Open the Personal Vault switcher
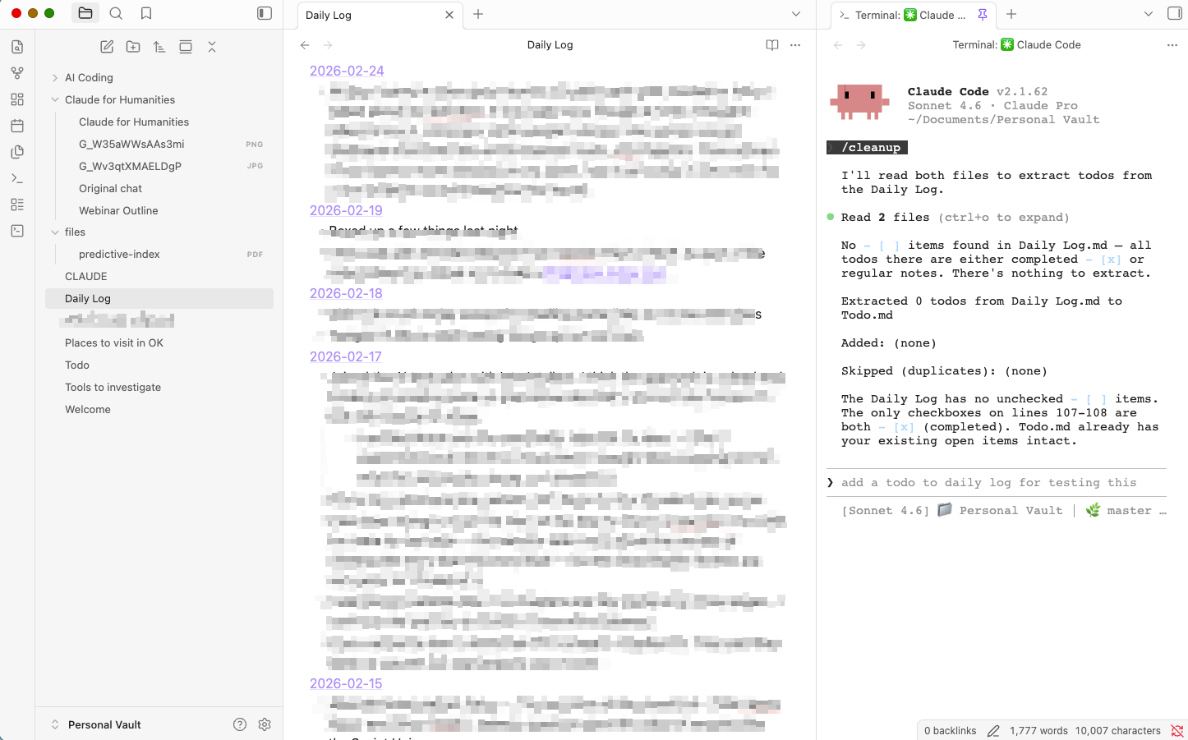 (x=96, y=724)
